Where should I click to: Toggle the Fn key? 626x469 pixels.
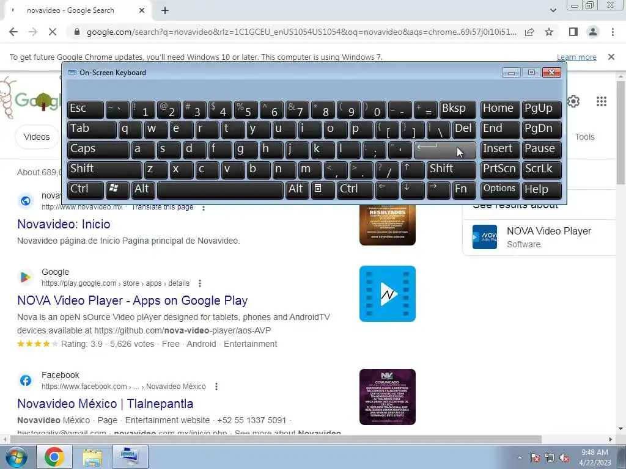464,190
